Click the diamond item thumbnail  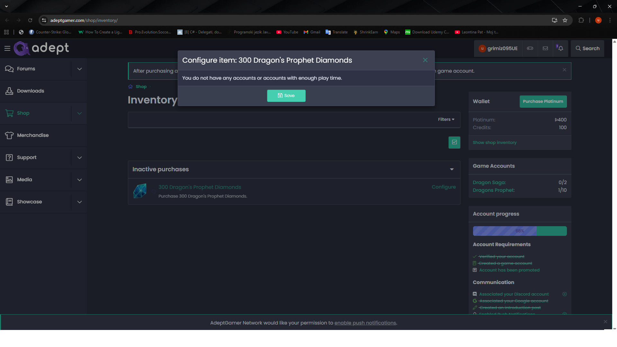pos(140,191)
